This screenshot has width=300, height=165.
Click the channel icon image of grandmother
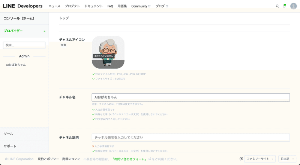click(x=108, y=52)
